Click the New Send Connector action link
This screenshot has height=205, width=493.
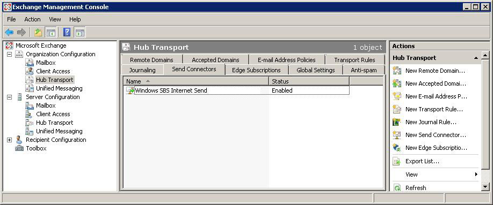436,135
